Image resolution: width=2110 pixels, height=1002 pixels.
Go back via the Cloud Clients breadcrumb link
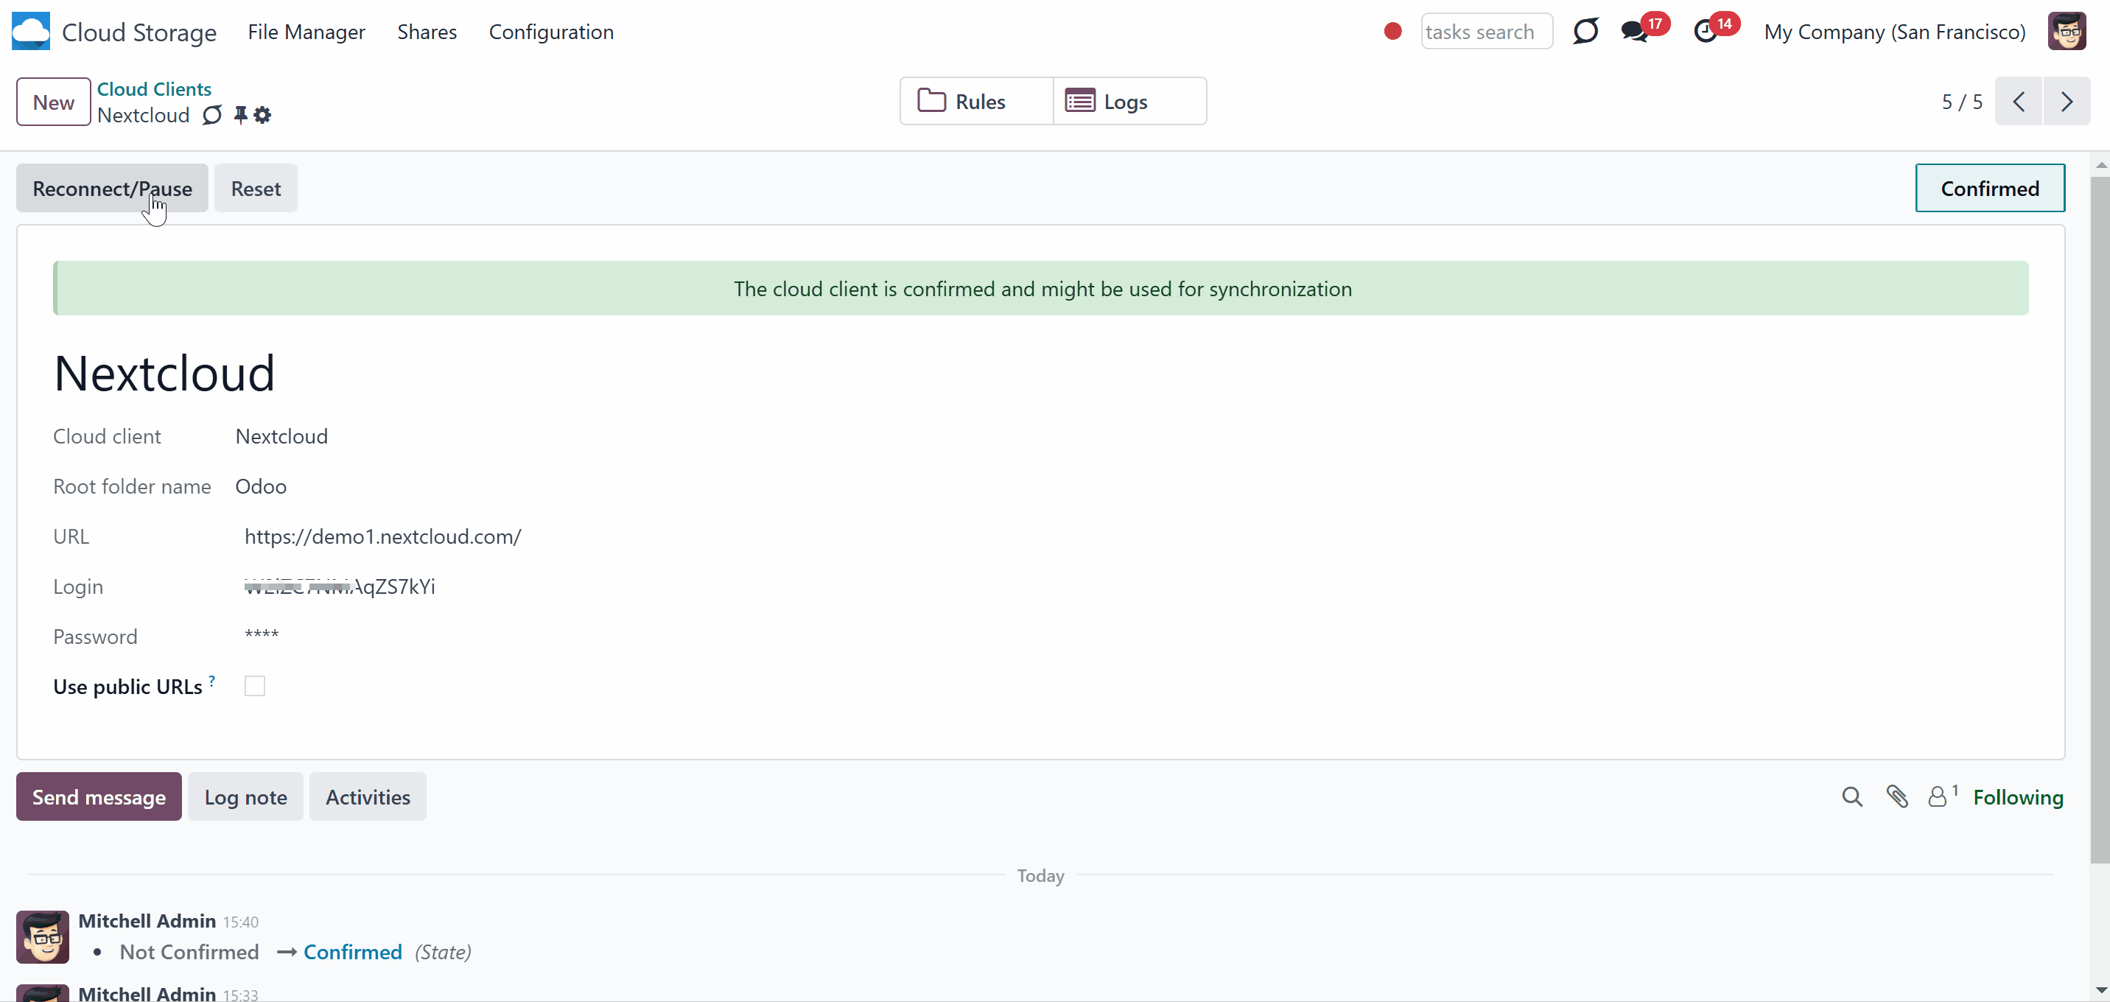click(154, 88)
